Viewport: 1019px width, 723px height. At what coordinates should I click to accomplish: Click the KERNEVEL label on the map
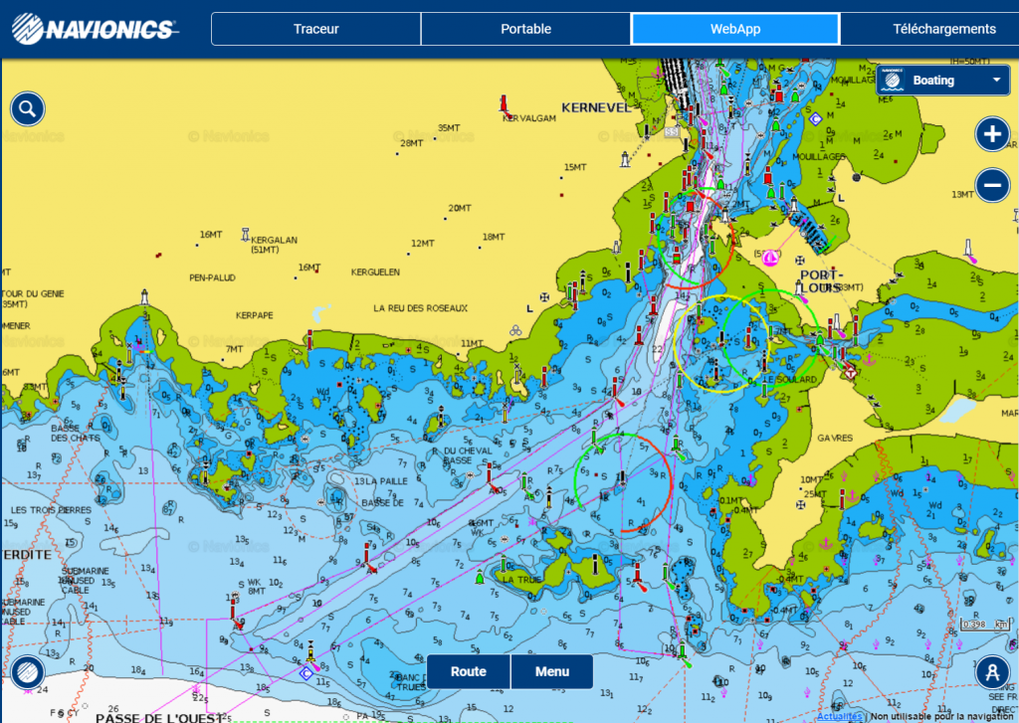597,107
